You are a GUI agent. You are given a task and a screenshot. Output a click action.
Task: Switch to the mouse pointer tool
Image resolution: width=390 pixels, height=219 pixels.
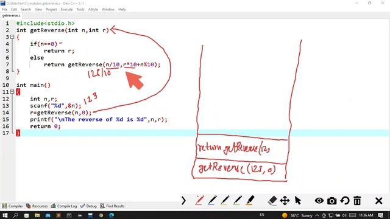(x=297, y=200)
